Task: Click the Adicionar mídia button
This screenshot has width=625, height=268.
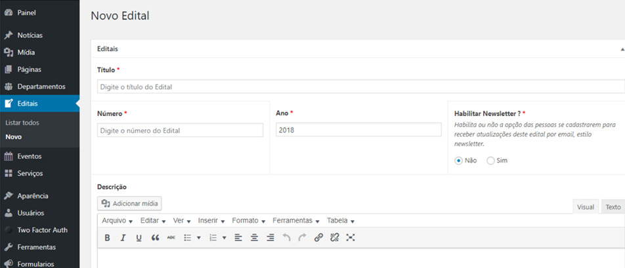Action: [x=129, y=204]
